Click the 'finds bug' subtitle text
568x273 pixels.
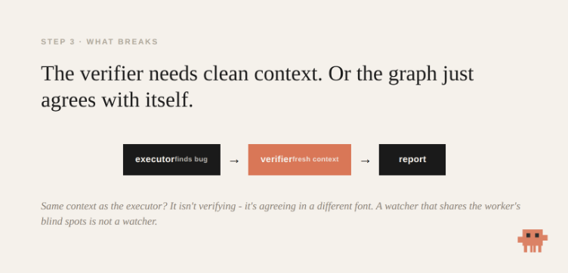191,159
